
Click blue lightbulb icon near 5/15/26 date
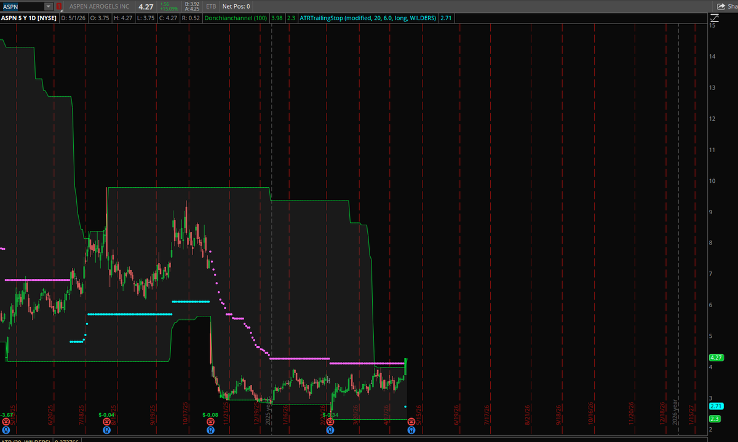[x=411, y=430]
